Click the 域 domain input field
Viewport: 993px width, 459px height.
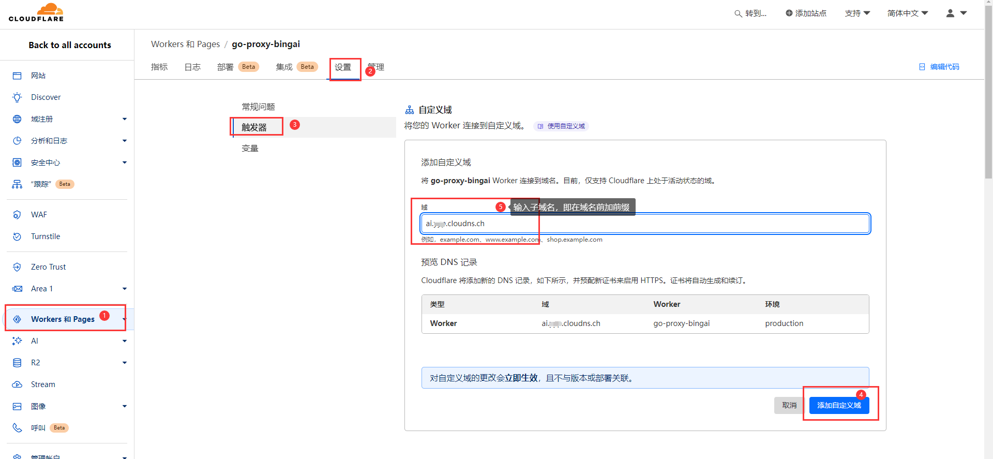coord(645,224)
